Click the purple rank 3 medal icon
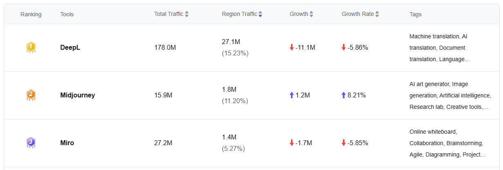The width and height of the screenshot is (503, 170). (x=31, y=143)
